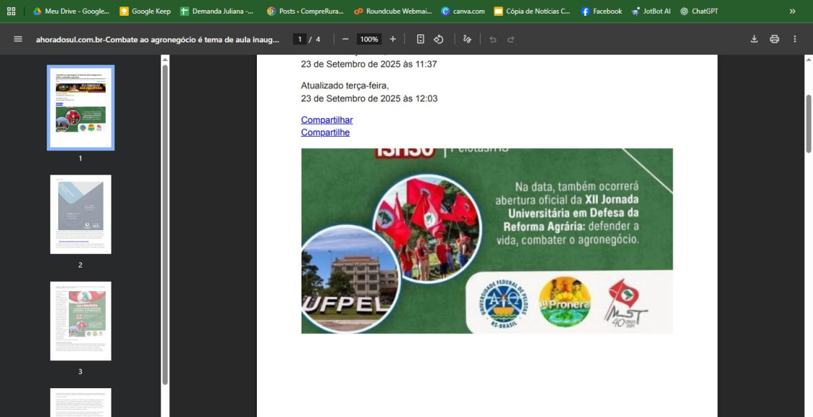Select page 3 thumbnail in sidebar
The height and width of the screenshot is (417, 813).
(x=81, y=321)
